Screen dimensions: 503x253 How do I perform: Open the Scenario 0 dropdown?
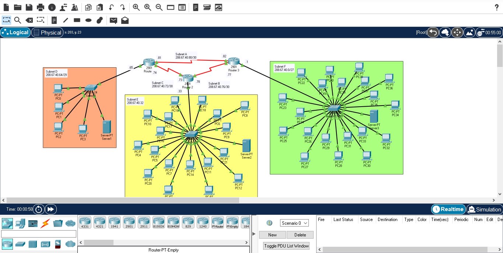pos(294,223)
